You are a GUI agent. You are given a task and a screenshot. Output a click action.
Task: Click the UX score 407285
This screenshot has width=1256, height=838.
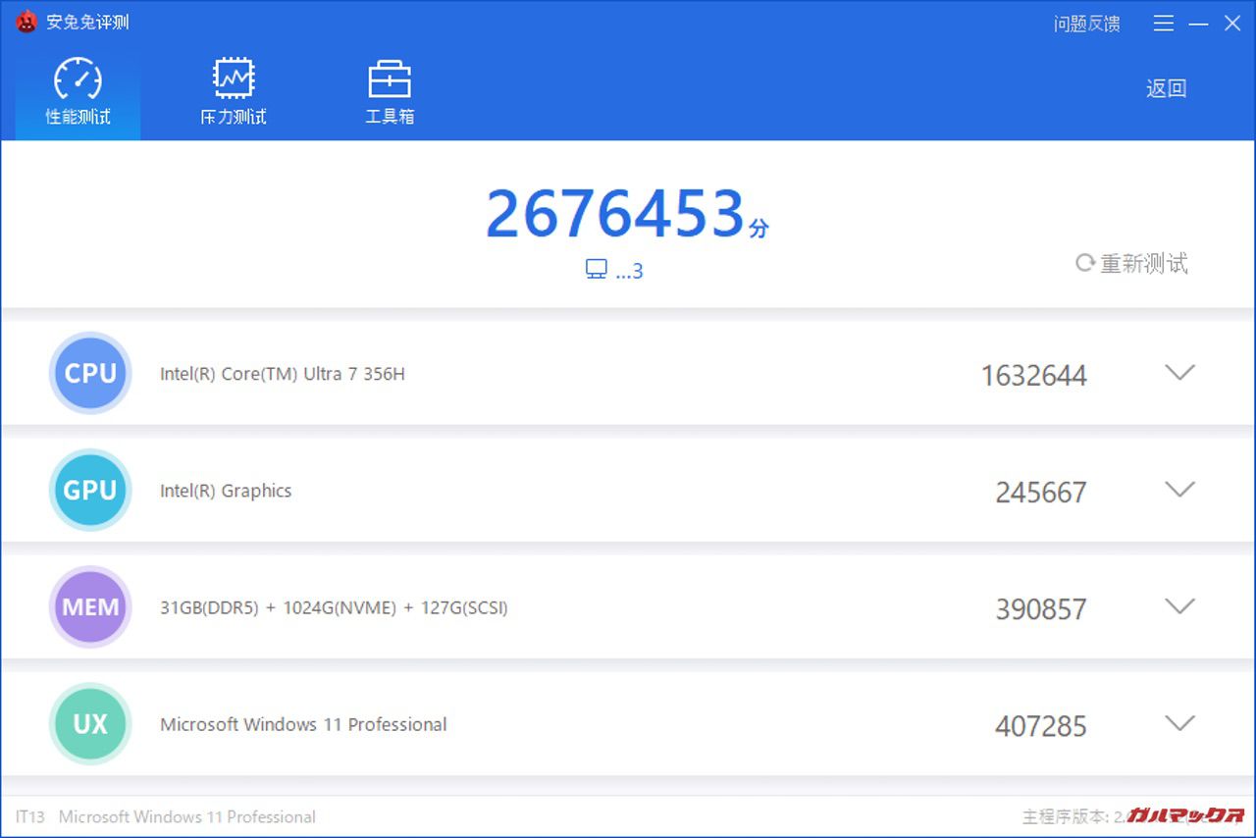1041,727
